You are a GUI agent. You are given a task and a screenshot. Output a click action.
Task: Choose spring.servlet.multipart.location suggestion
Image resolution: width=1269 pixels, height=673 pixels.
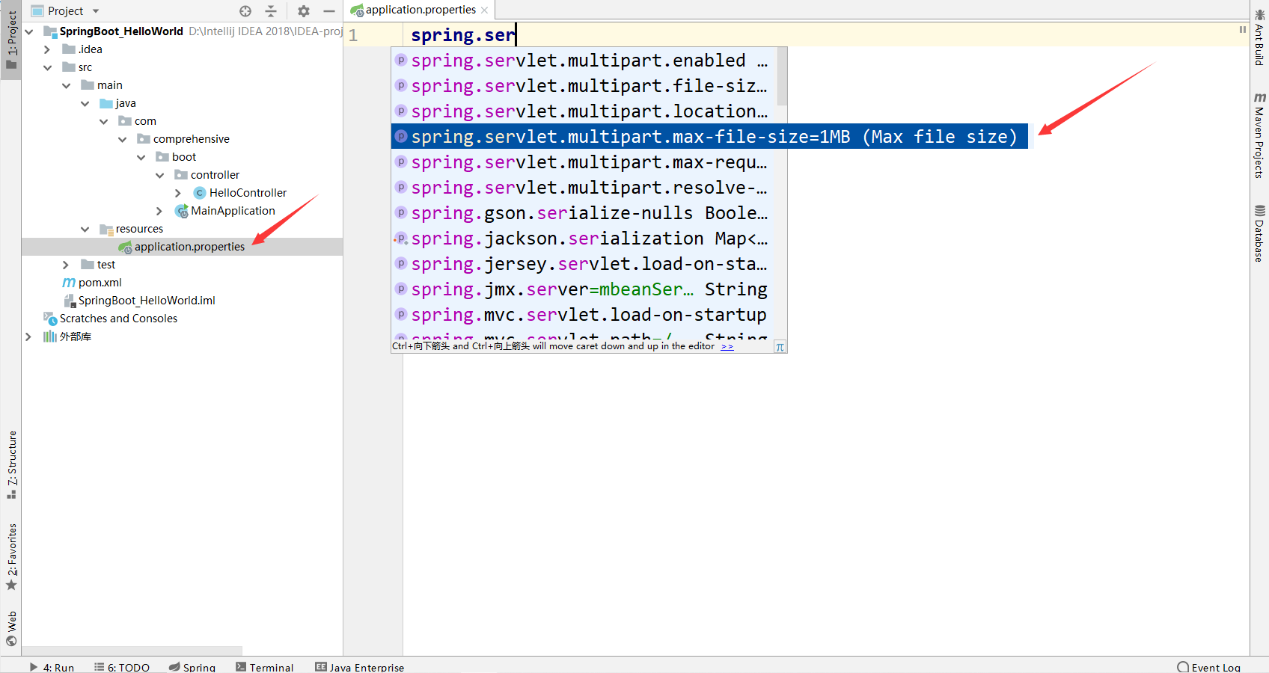(584, 111)
